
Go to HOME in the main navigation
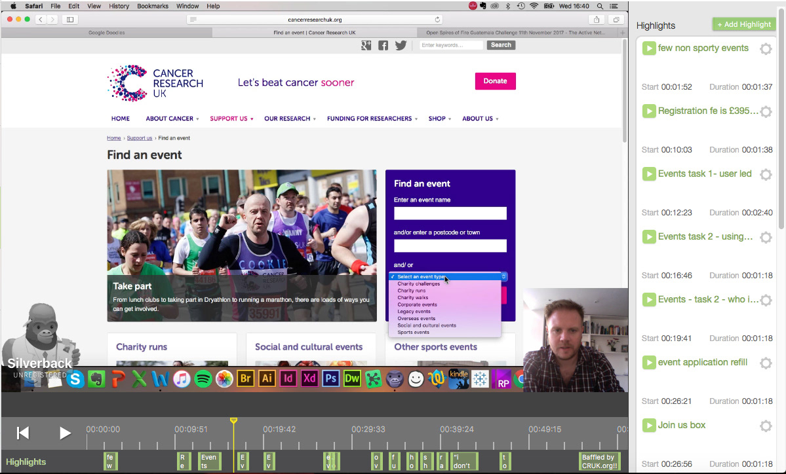coord(121,119)
